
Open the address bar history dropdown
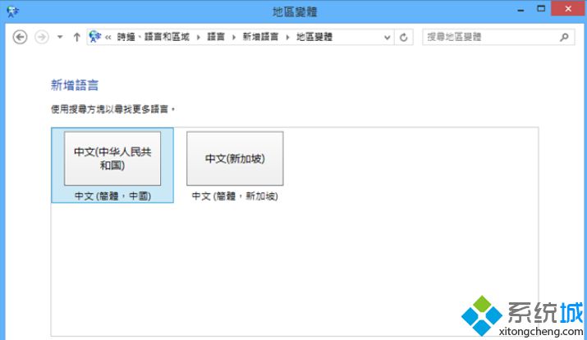point(388,38)
